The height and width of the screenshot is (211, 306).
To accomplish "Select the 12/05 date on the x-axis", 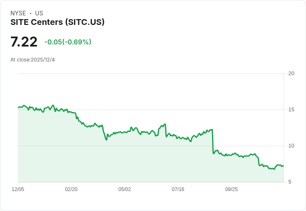I will pos(18,189).
